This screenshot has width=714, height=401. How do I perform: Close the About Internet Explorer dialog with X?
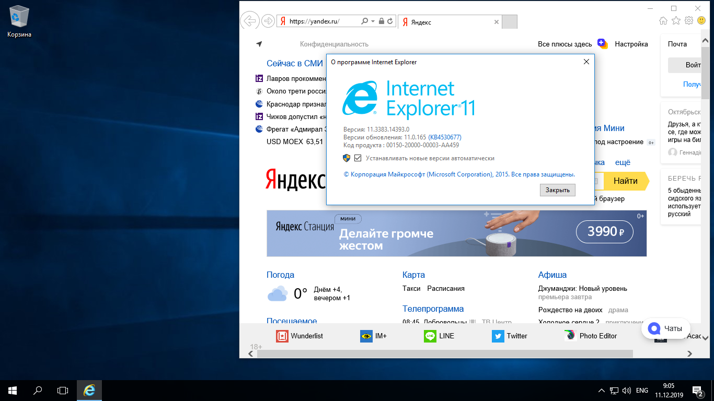coord(586,62)
